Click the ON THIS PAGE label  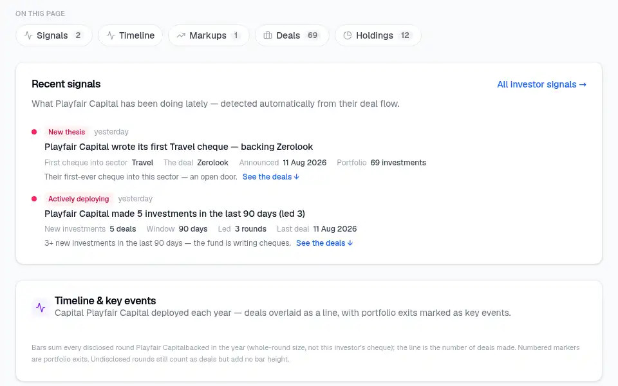tap(40, 14)
